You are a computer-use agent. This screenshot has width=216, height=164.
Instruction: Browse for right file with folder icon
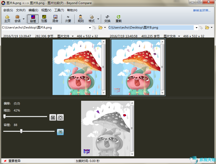[x=207, y=28]
